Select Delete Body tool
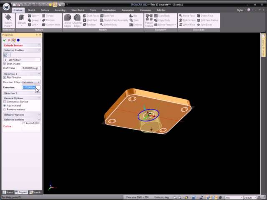 pyautogui.click(x=108, y=25)
